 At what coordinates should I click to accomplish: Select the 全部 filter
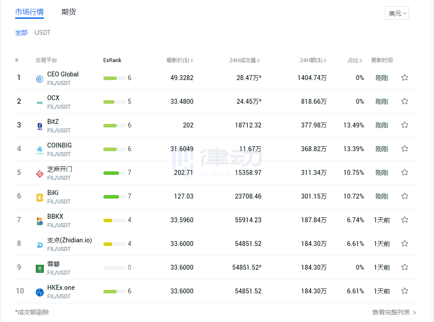point(21,33)
